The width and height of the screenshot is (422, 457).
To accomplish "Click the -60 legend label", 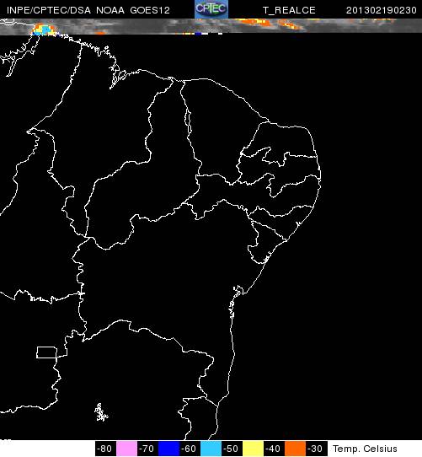I will point(190,449).
